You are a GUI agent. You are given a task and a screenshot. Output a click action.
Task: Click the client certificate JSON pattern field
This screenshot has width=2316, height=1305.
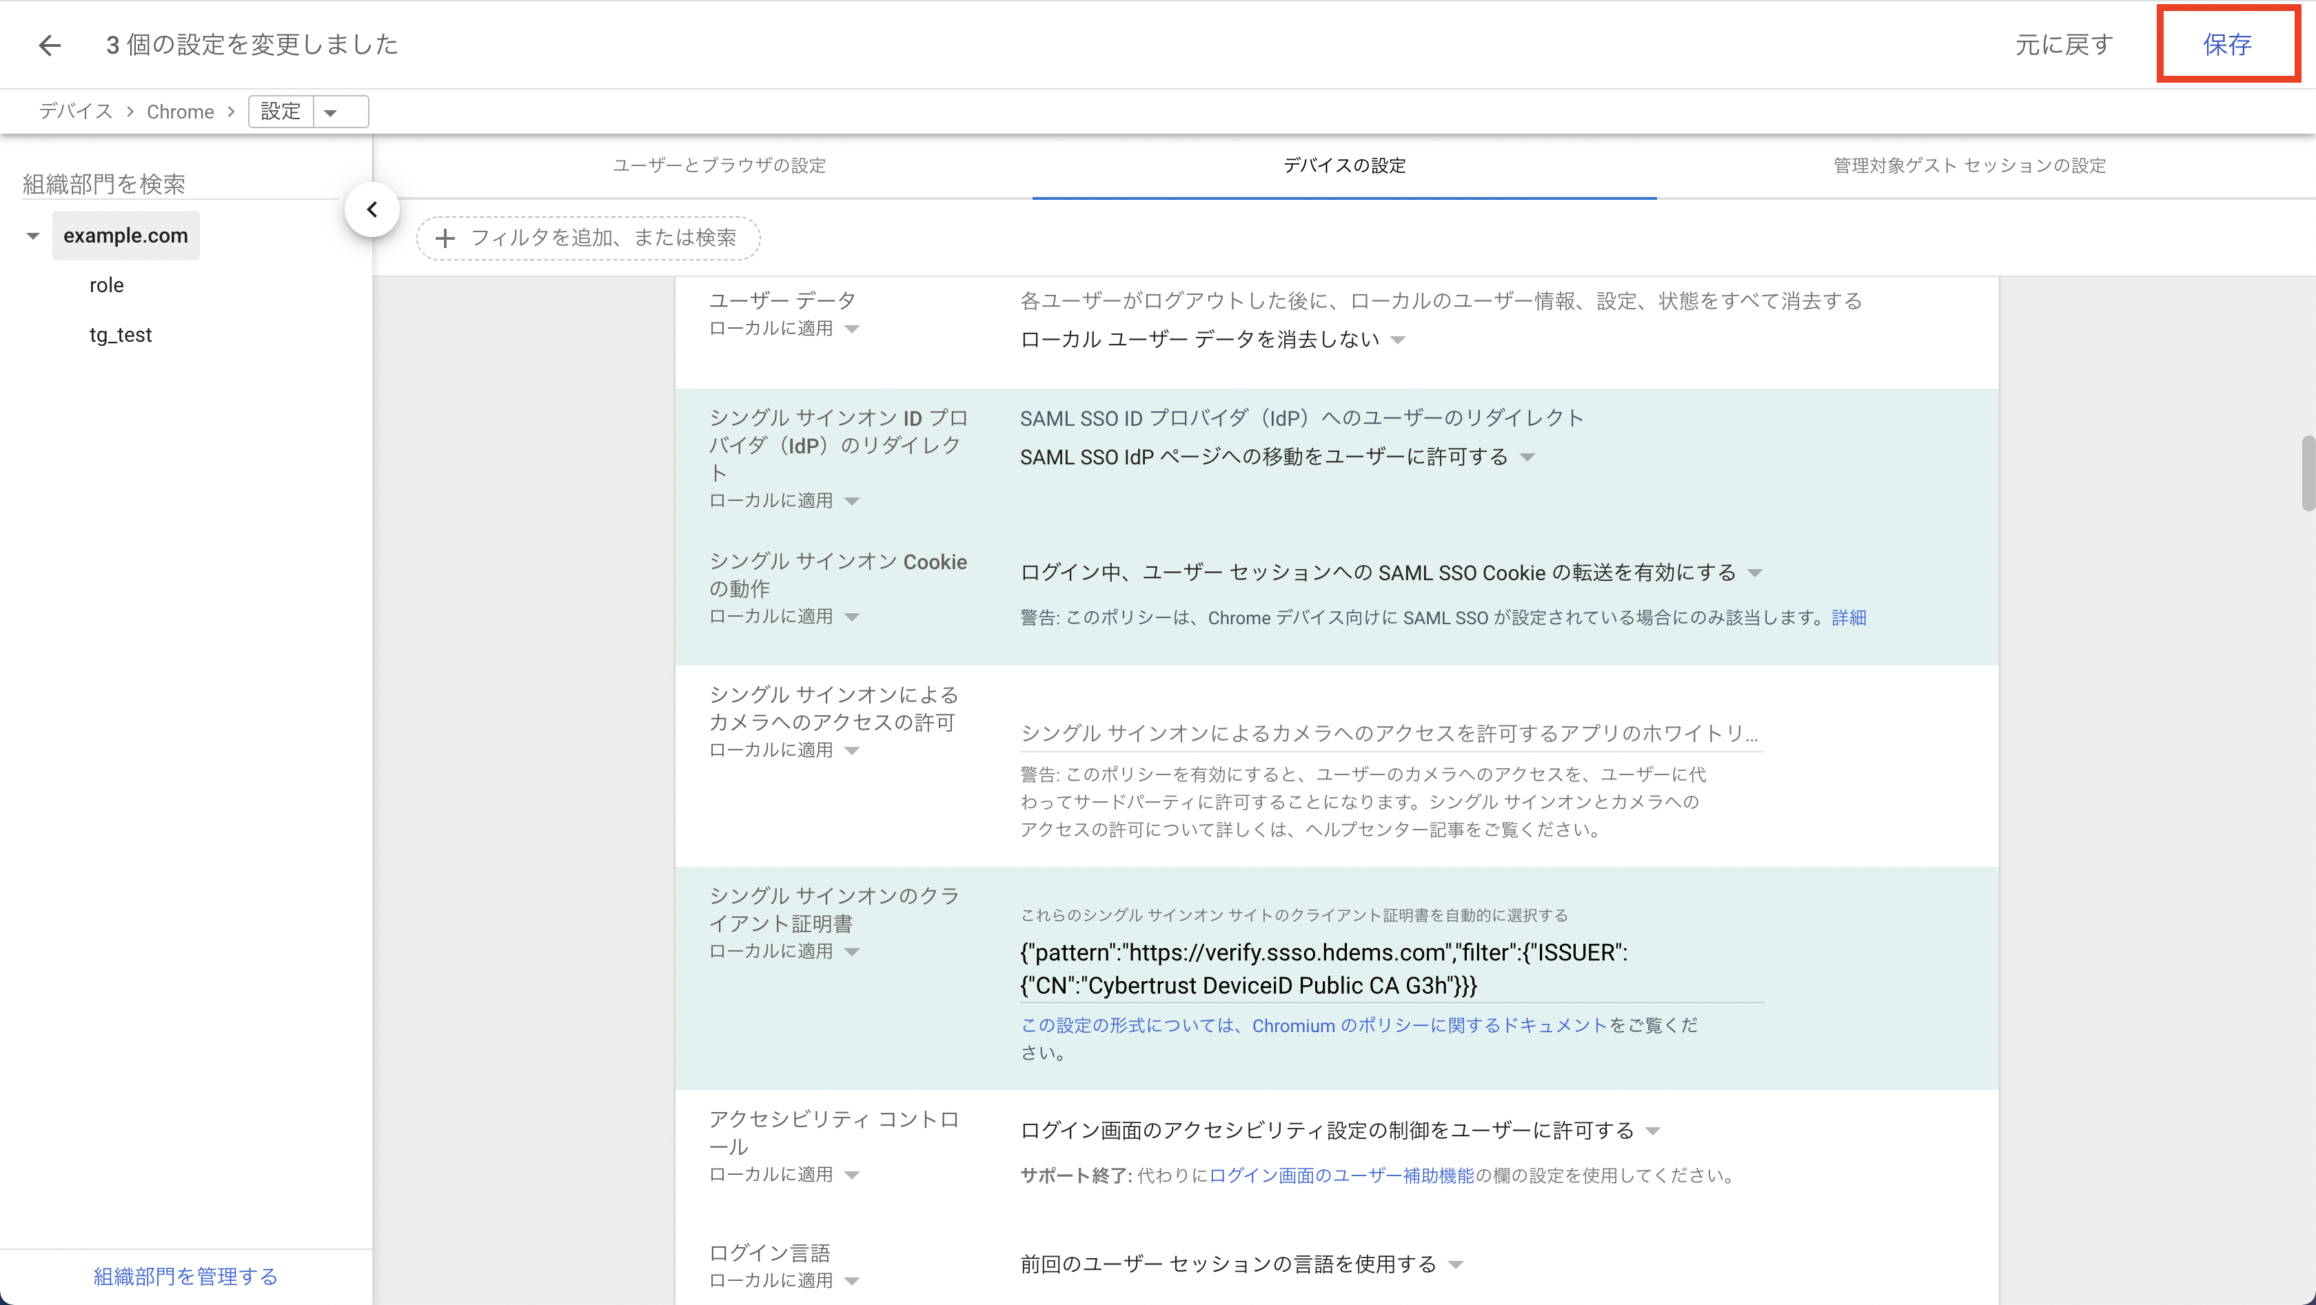1391,969
